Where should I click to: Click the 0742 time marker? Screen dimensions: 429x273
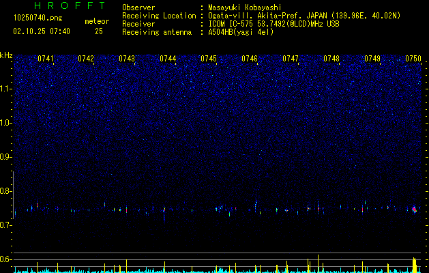point(86,59)
